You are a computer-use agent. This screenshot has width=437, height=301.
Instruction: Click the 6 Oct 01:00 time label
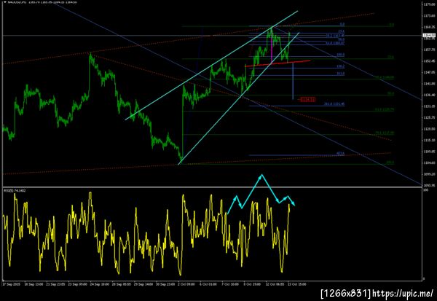208,284
